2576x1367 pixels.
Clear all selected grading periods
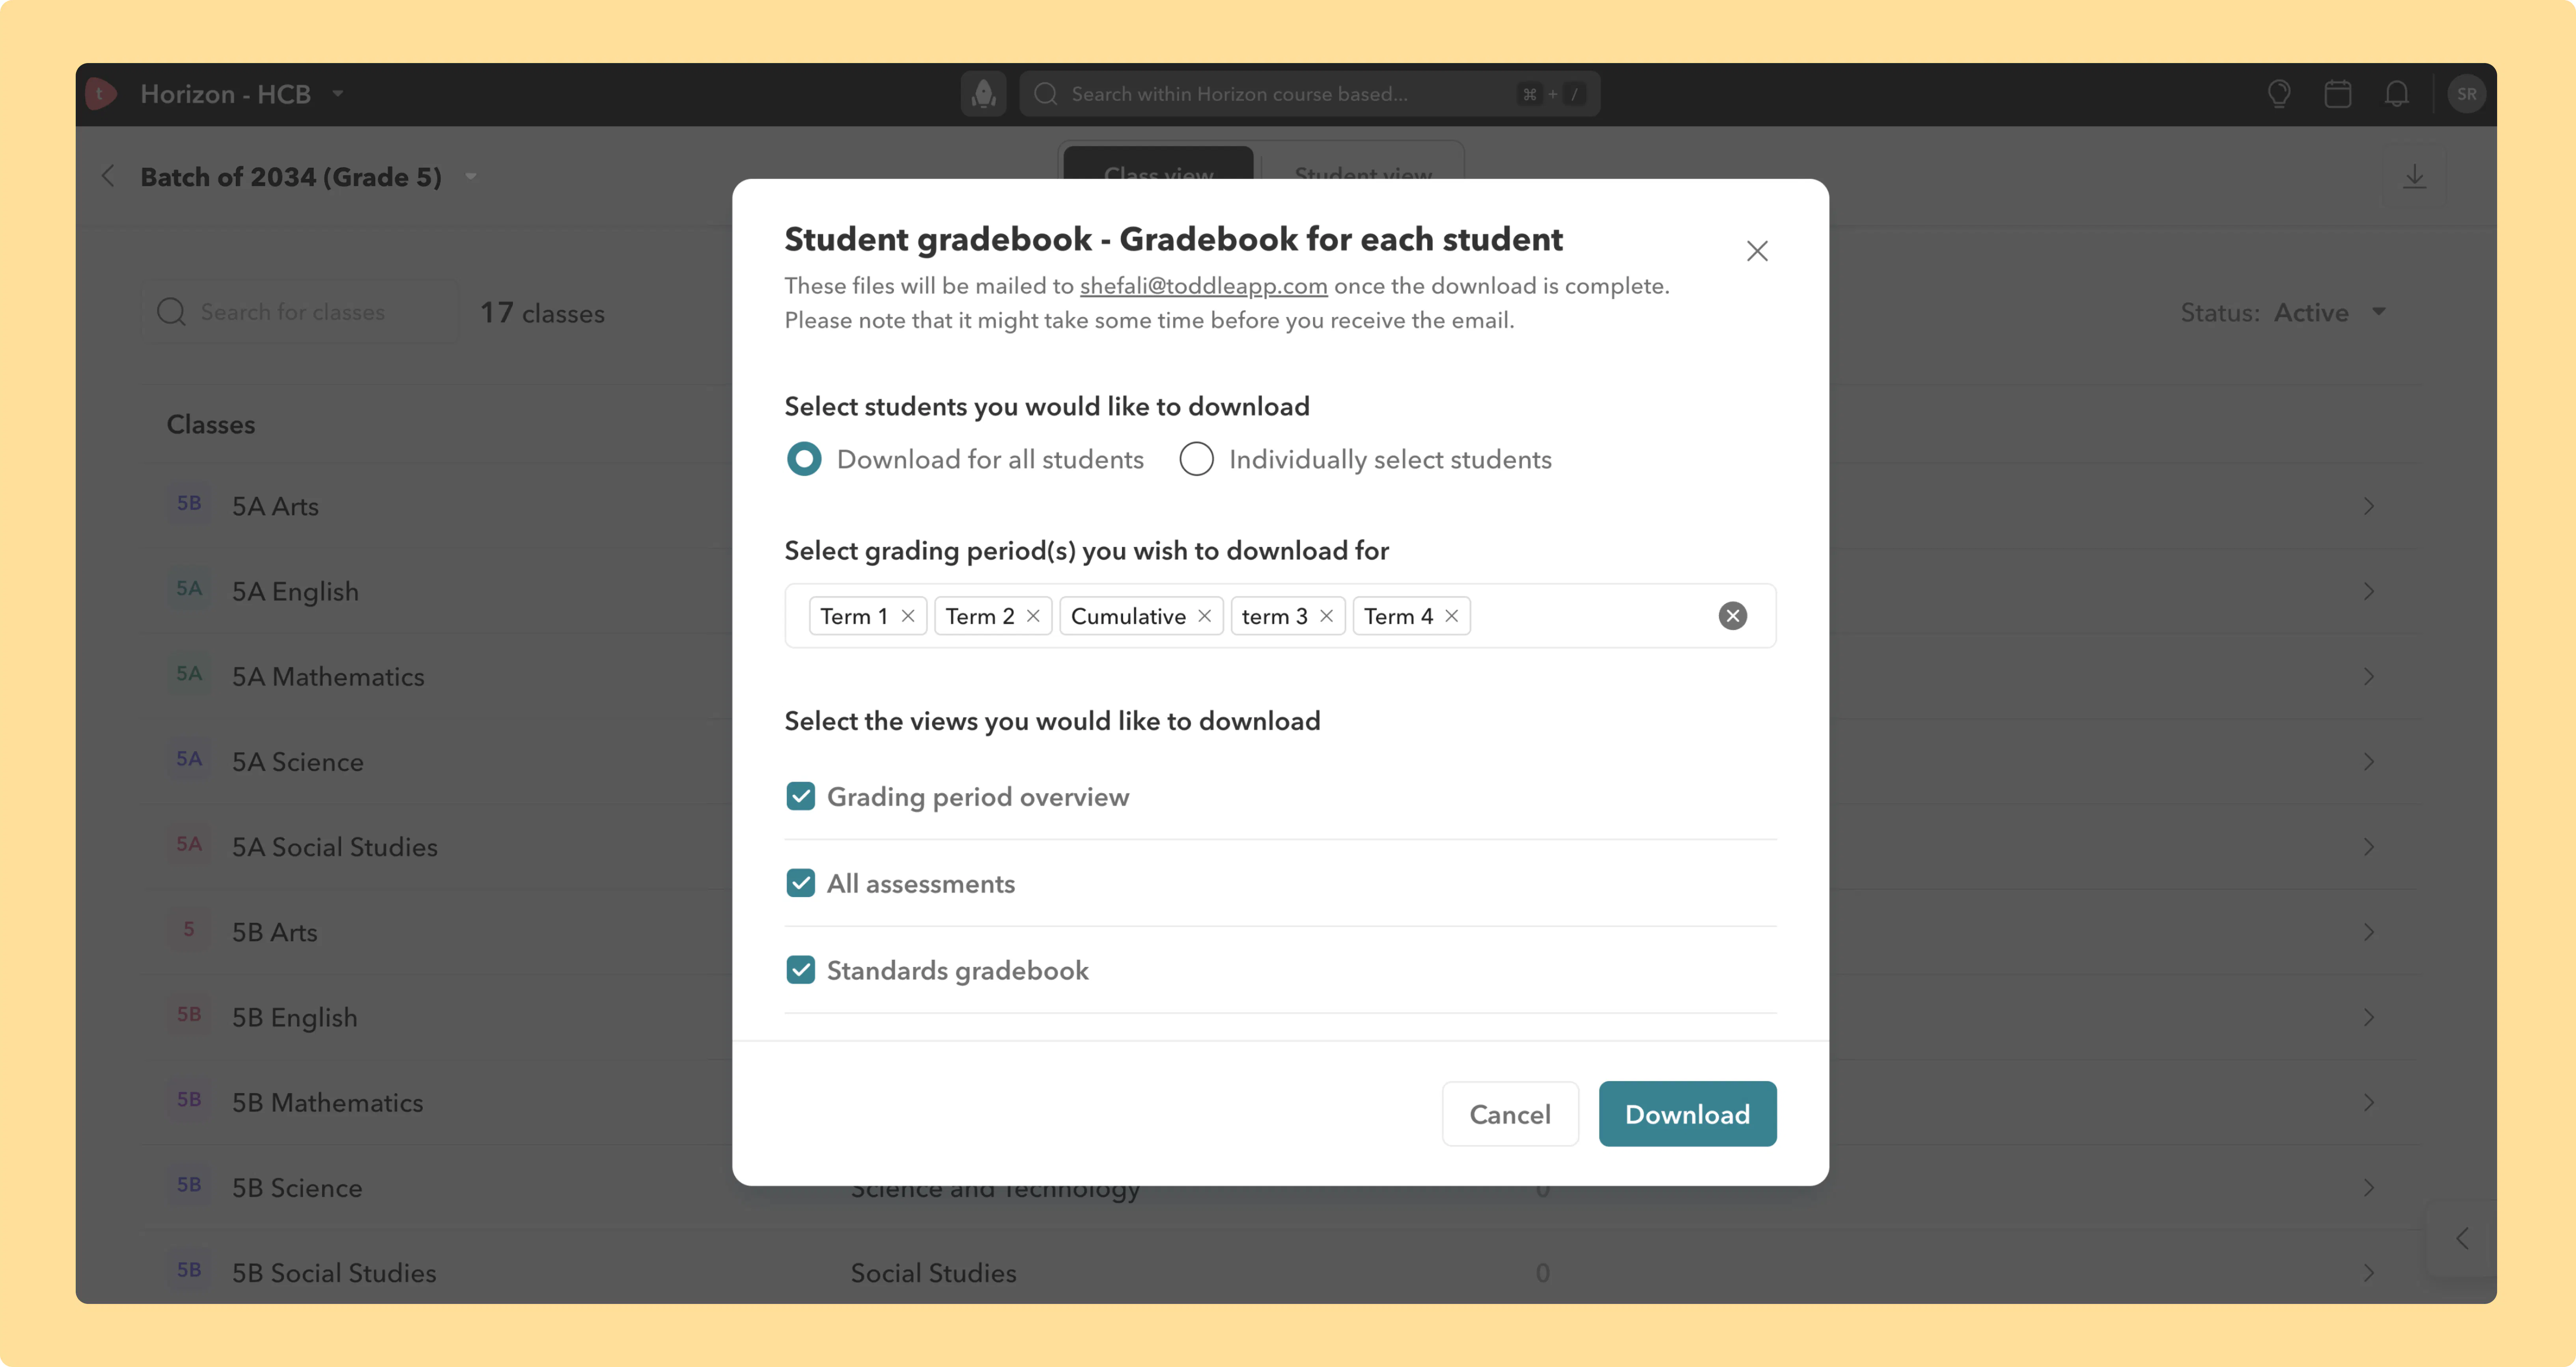(1733, 616)
